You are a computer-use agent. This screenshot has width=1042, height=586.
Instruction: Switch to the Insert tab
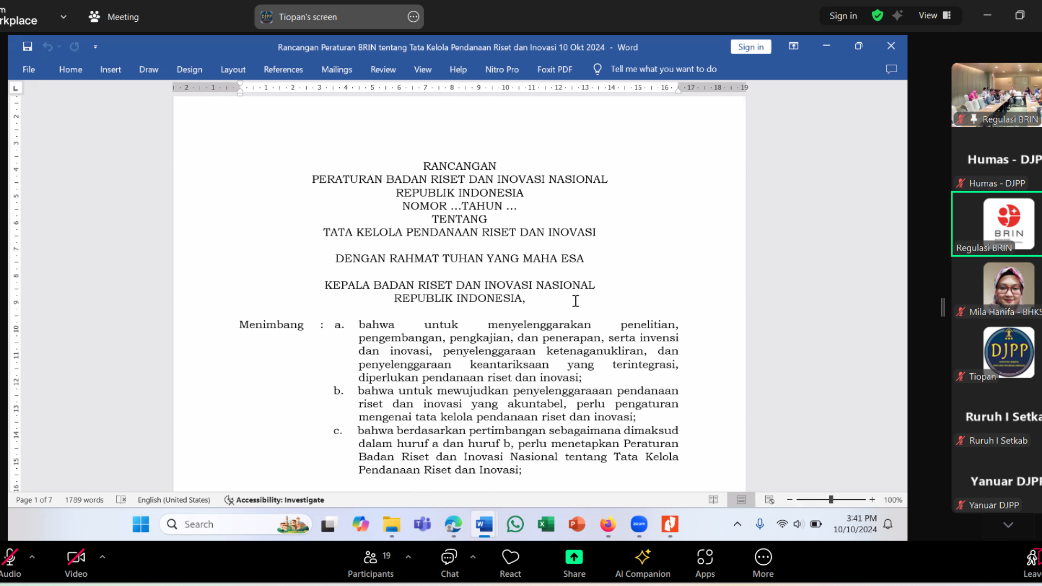point(110,69)
